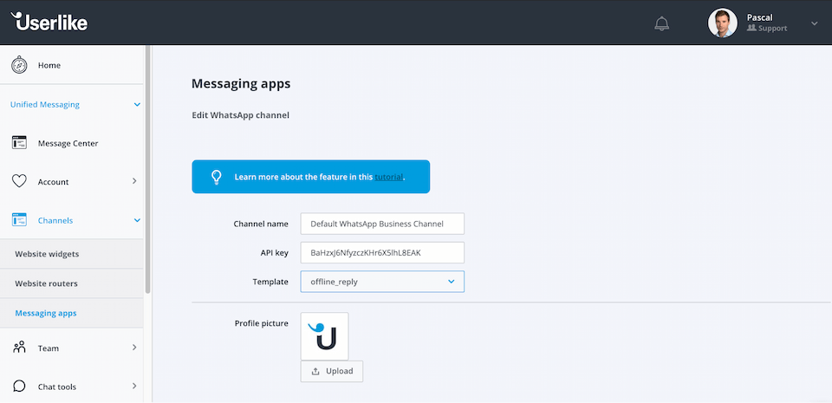Image resolution: width=832 pixels, height=403 pixels.
Task: Focus the Channel name field
Action: coord(382,224)
